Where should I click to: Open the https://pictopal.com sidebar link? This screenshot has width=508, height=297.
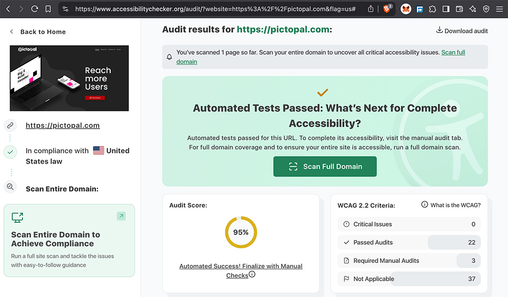click(62, 125)
